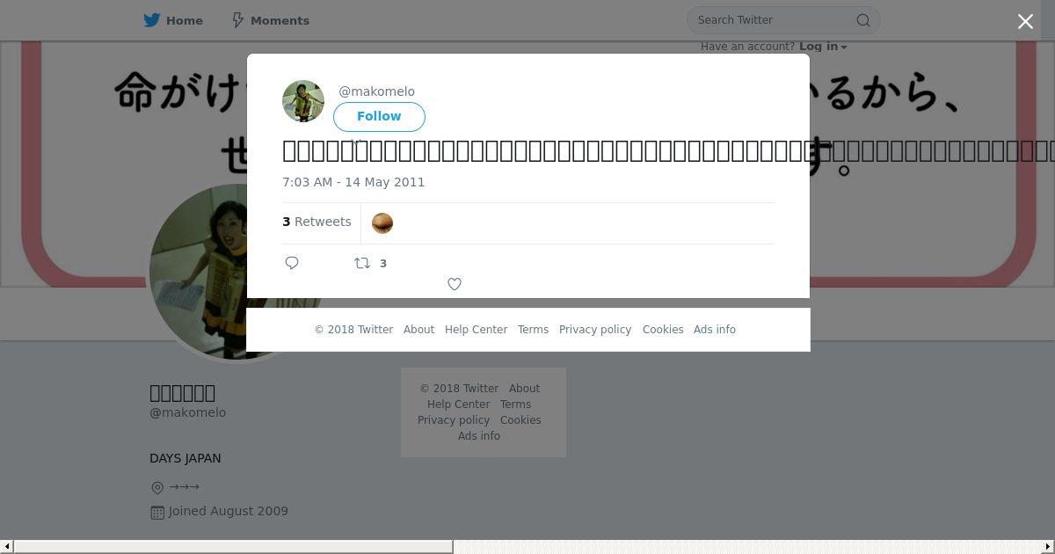The height and width of the screenshot is (554, 1055).
Task: Click the retweet arrows icon
Action: [x=362, y=263]
